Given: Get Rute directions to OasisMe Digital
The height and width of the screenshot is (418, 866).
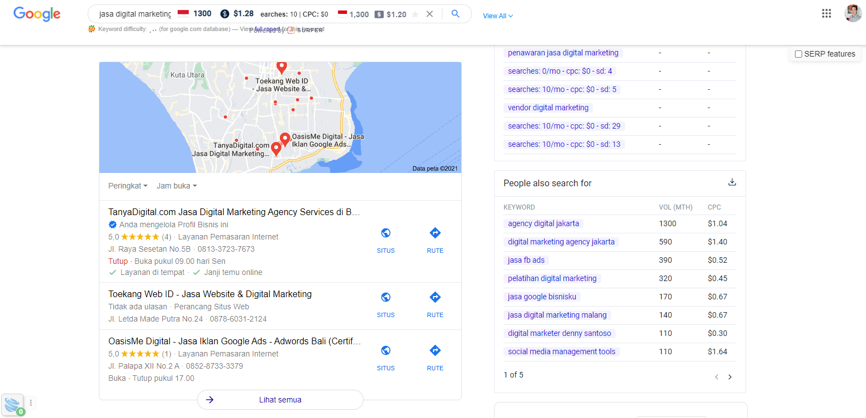Looking at the screenshot, I should [435, 358].
